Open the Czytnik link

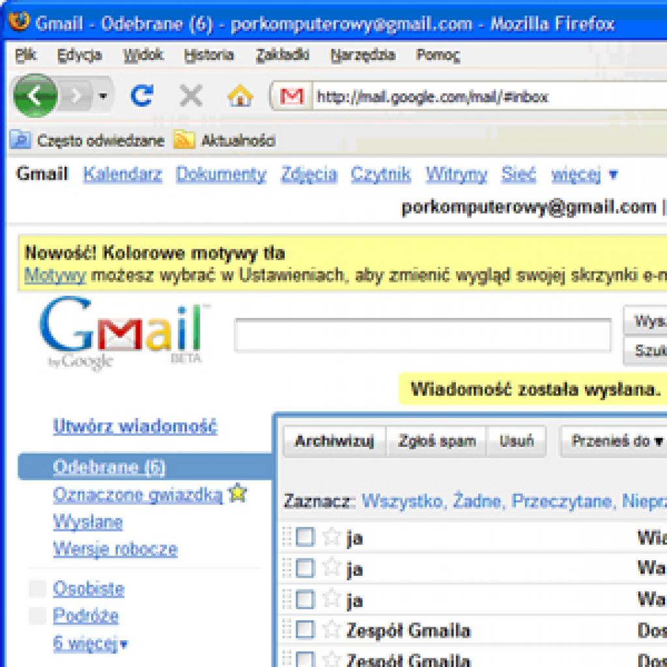[380, 174]
